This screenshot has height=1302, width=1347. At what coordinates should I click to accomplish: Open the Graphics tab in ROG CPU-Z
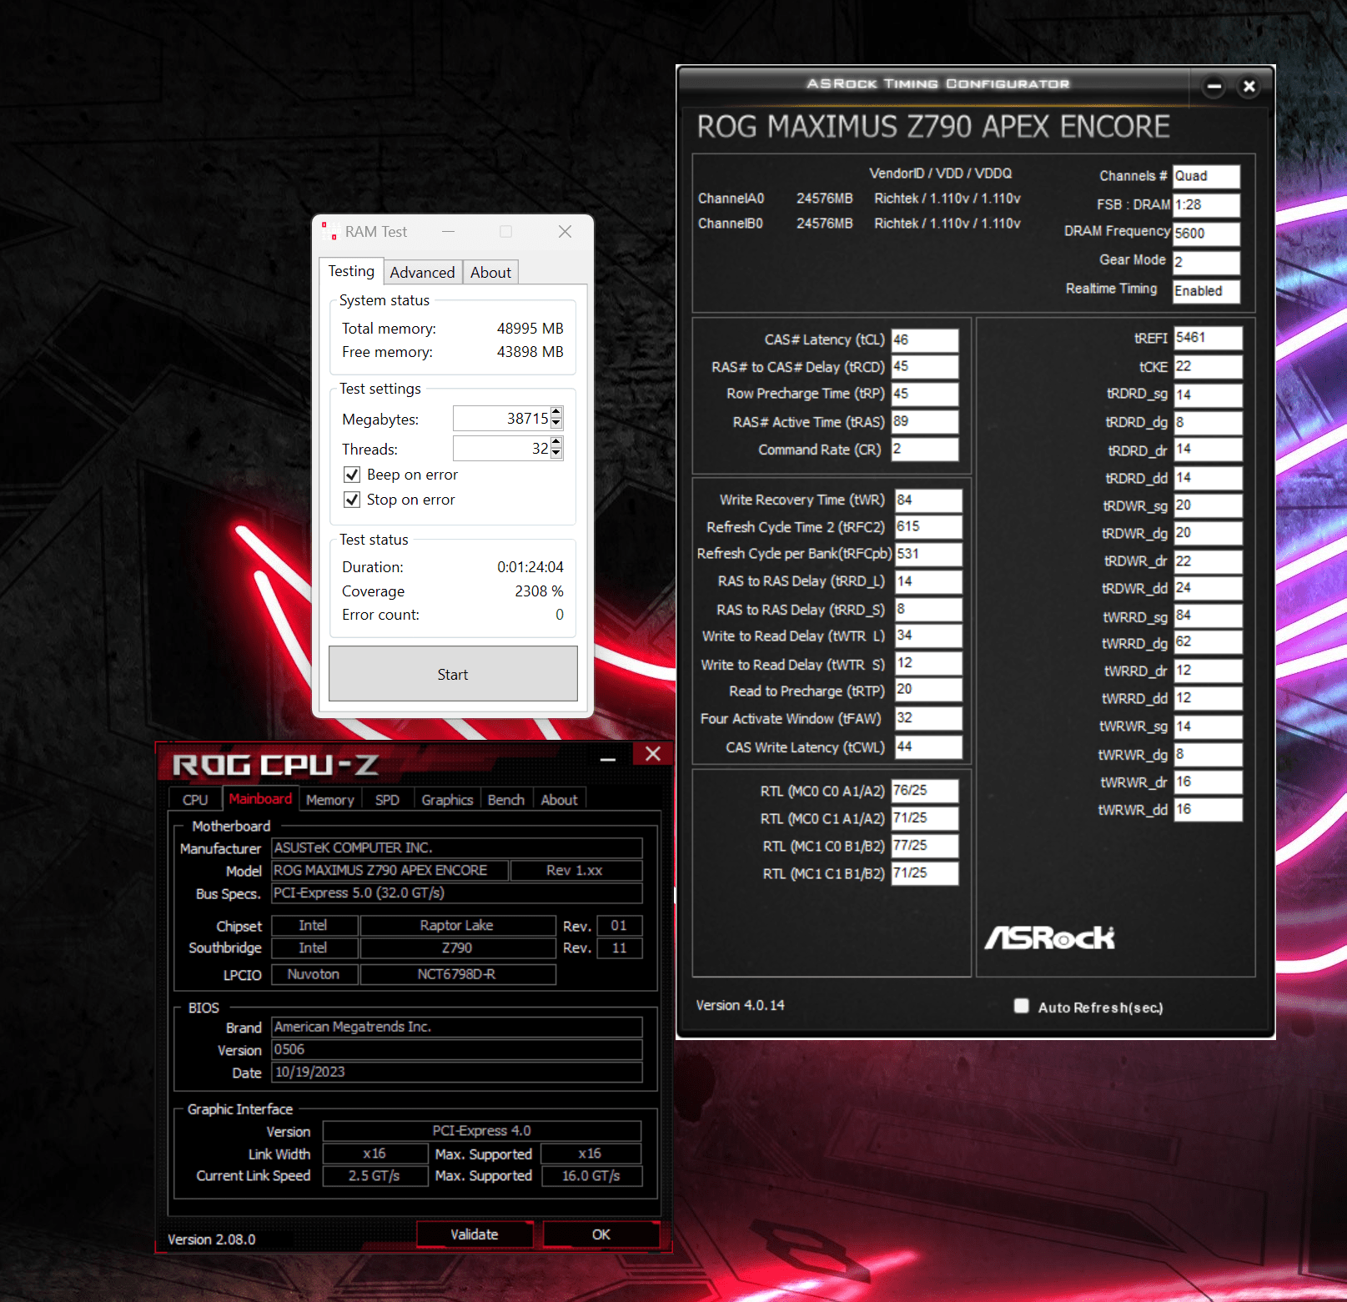[447, 799]
